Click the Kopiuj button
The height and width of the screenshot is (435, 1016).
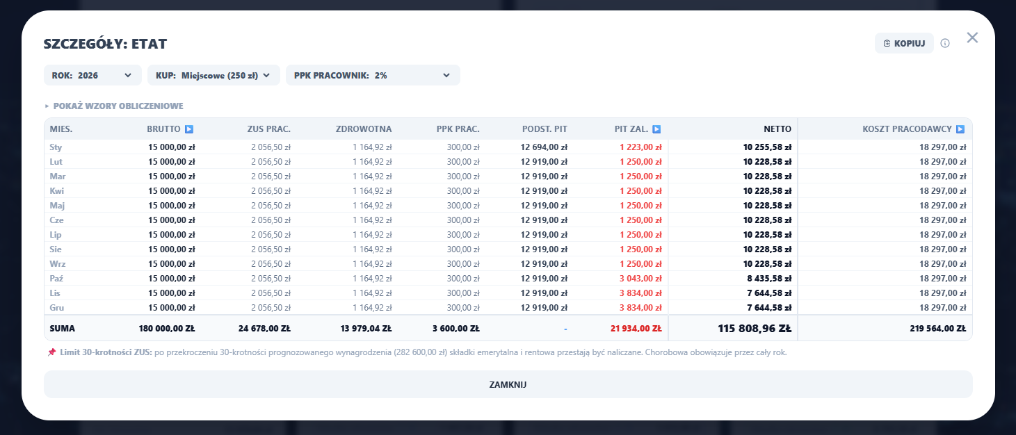tap(904, 43)
